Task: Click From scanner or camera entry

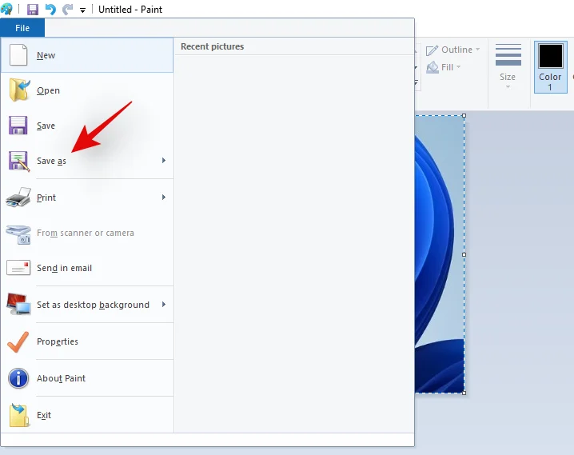Action: [x=87, y=233]
